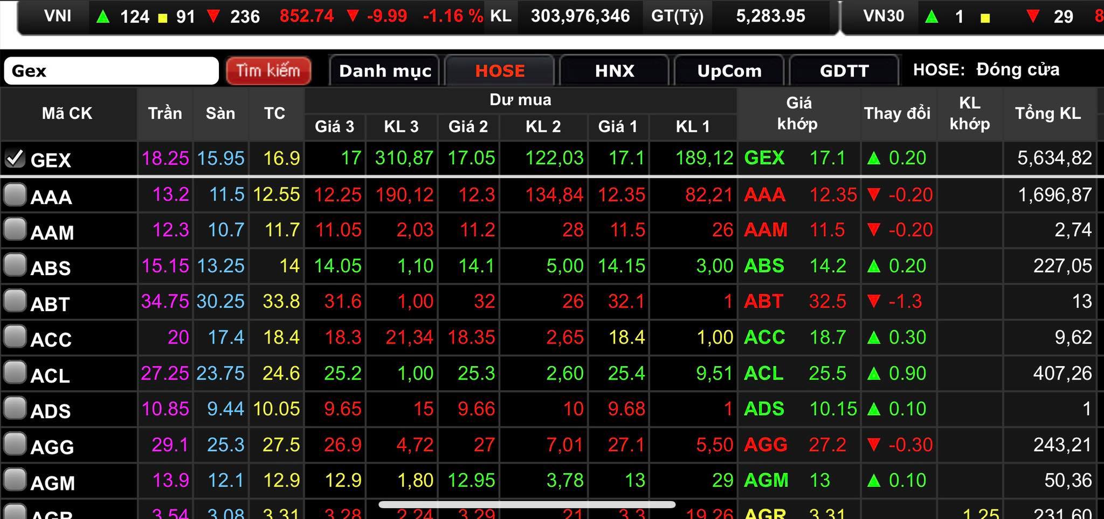Screen dimensions: 1104x519
Task: Click the VN30 yellow square icon
Action: (x=985, y=18)
